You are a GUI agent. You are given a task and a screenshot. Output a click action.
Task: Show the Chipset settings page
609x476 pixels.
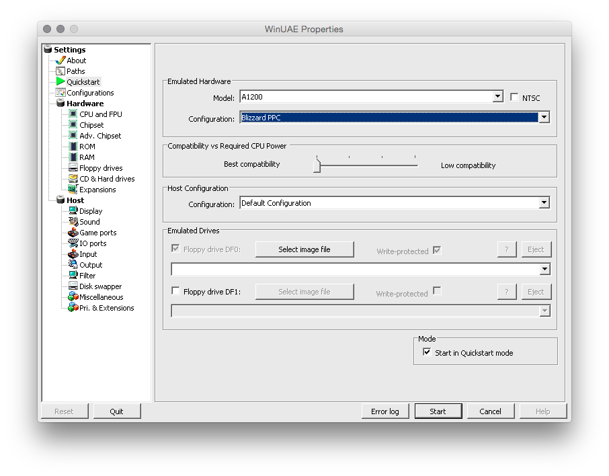(x=91, y=125)
